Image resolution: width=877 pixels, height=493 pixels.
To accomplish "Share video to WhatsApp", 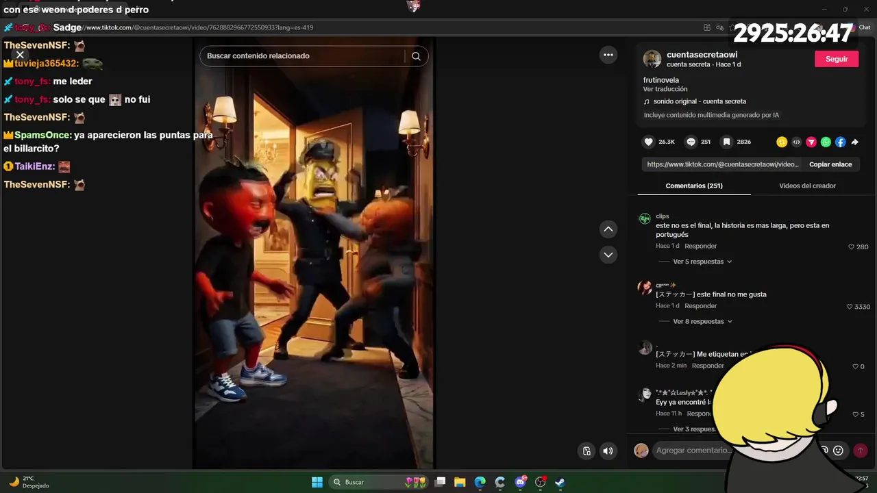I will tap(826, 142).
